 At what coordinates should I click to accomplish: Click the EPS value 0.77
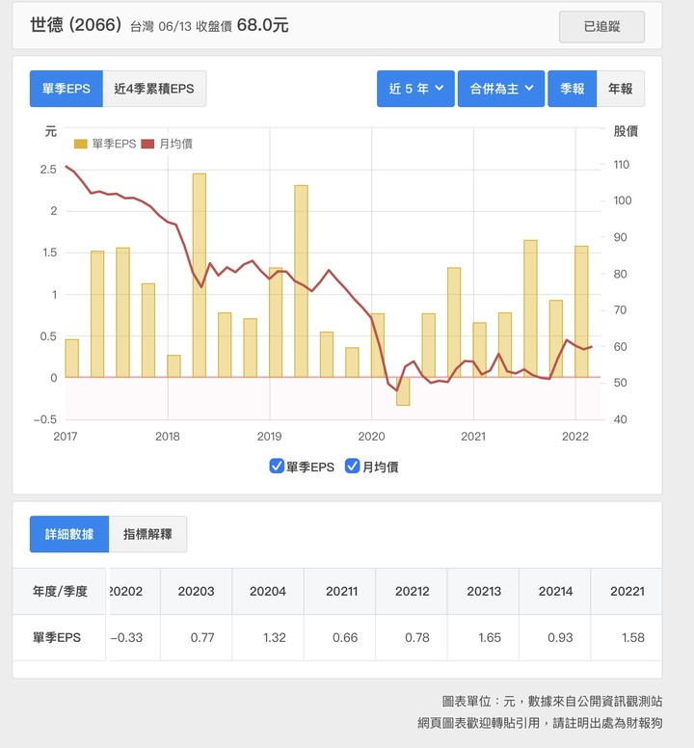[x=202, y=638]
